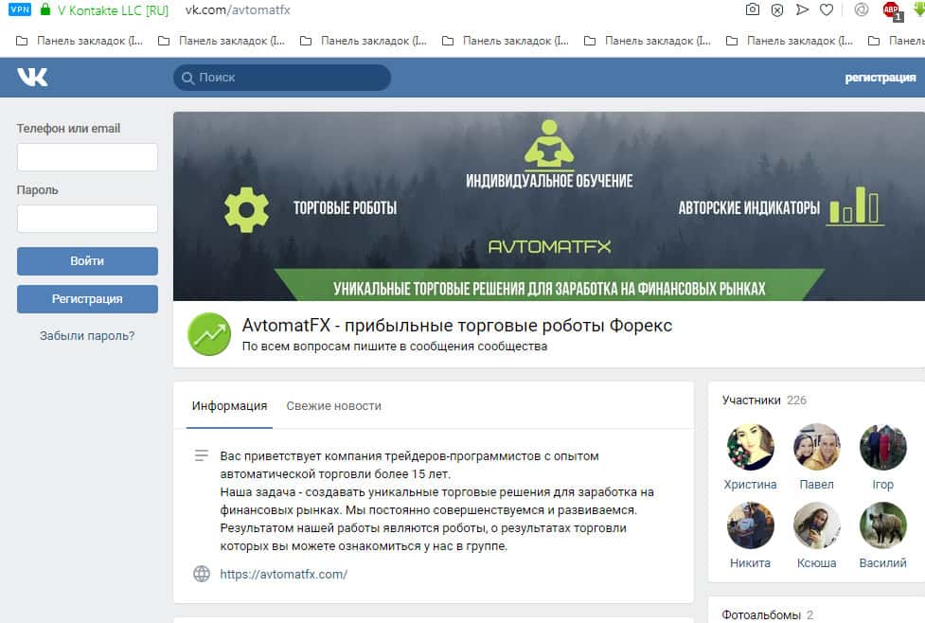Click the Телефон или email input field
This screenshot has width=925, height=623.
pos(87,157)
